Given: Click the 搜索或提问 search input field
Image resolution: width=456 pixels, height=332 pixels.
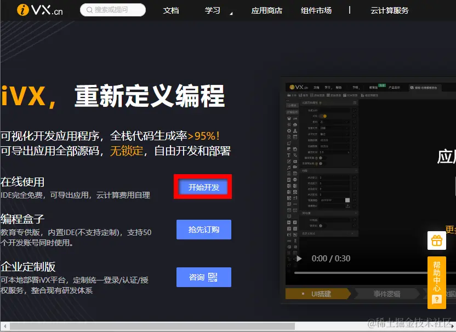Looking at the screenshot, I should pos(115,10).
